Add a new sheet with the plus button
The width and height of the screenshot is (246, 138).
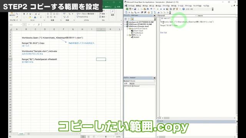(28, 134)
